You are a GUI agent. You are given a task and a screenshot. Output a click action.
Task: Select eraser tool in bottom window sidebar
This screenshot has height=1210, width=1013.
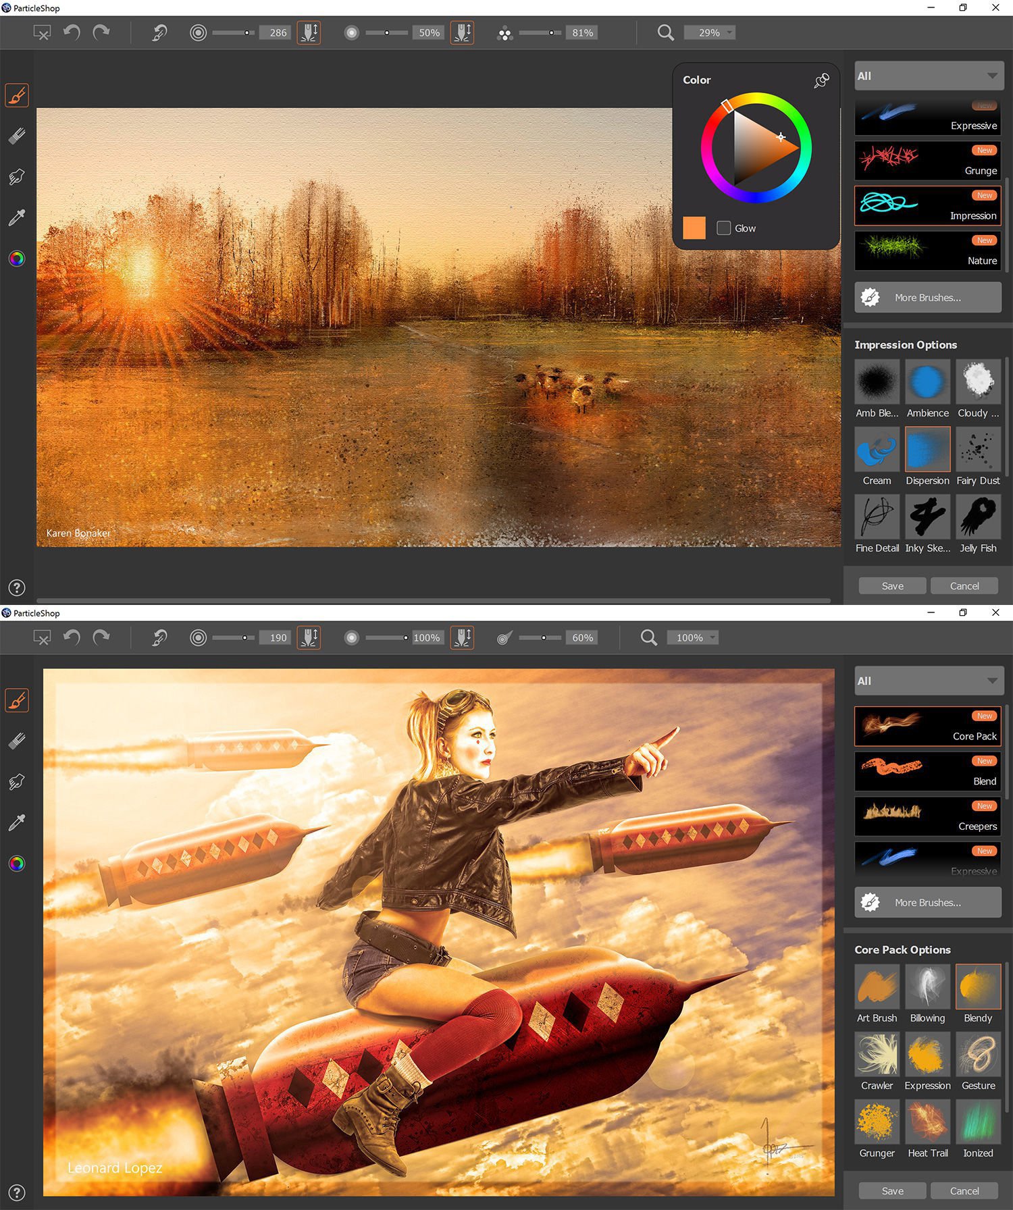pyautogui.click(x=17, y=741)
